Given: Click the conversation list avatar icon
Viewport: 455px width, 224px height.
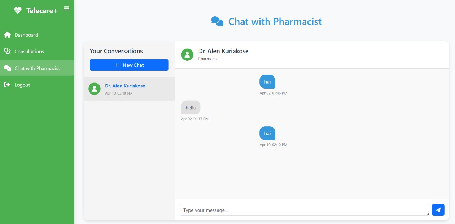Looking at the screenshot, I should pyautogui.click(x=94, y=89).
